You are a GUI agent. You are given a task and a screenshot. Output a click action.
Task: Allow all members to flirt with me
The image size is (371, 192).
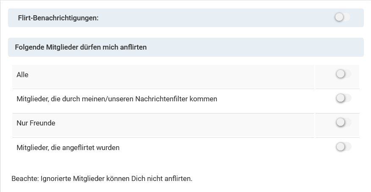(x=343, y=74)
